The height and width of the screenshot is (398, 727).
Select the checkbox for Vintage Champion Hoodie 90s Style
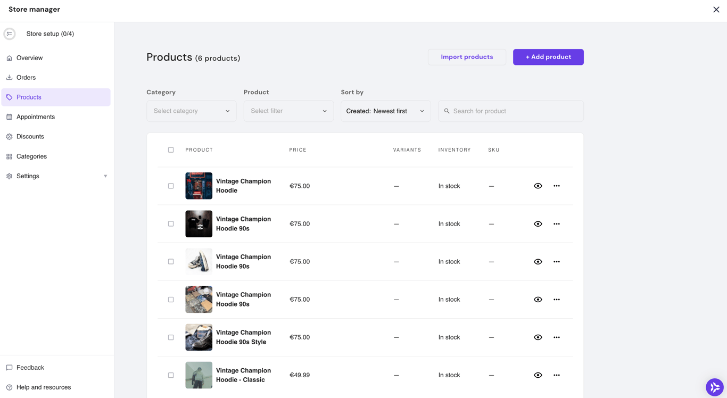point(171,337)
